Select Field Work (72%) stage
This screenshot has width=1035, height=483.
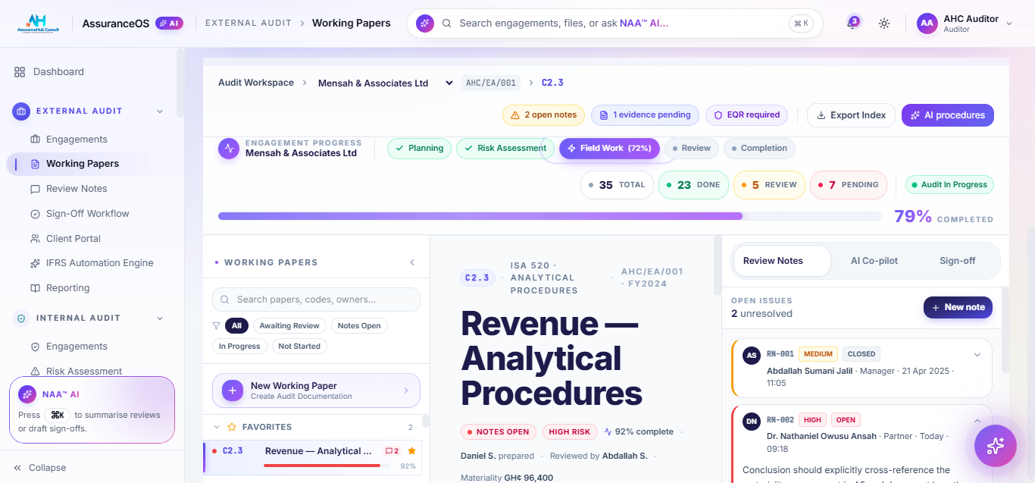pos(610,149)
